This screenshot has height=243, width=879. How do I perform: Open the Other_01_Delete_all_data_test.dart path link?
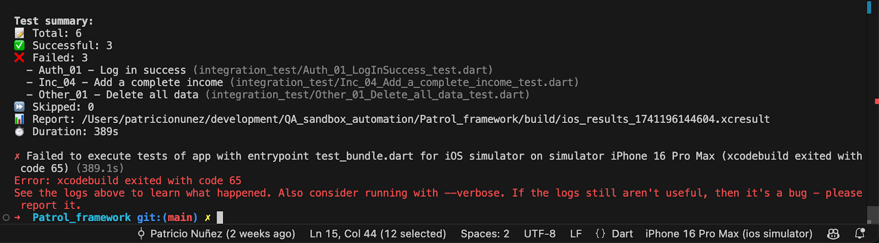point(368,95)
